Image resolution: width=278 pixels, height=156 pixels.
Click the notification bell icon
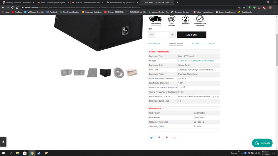pyautogui.click(x=3, y=142)
